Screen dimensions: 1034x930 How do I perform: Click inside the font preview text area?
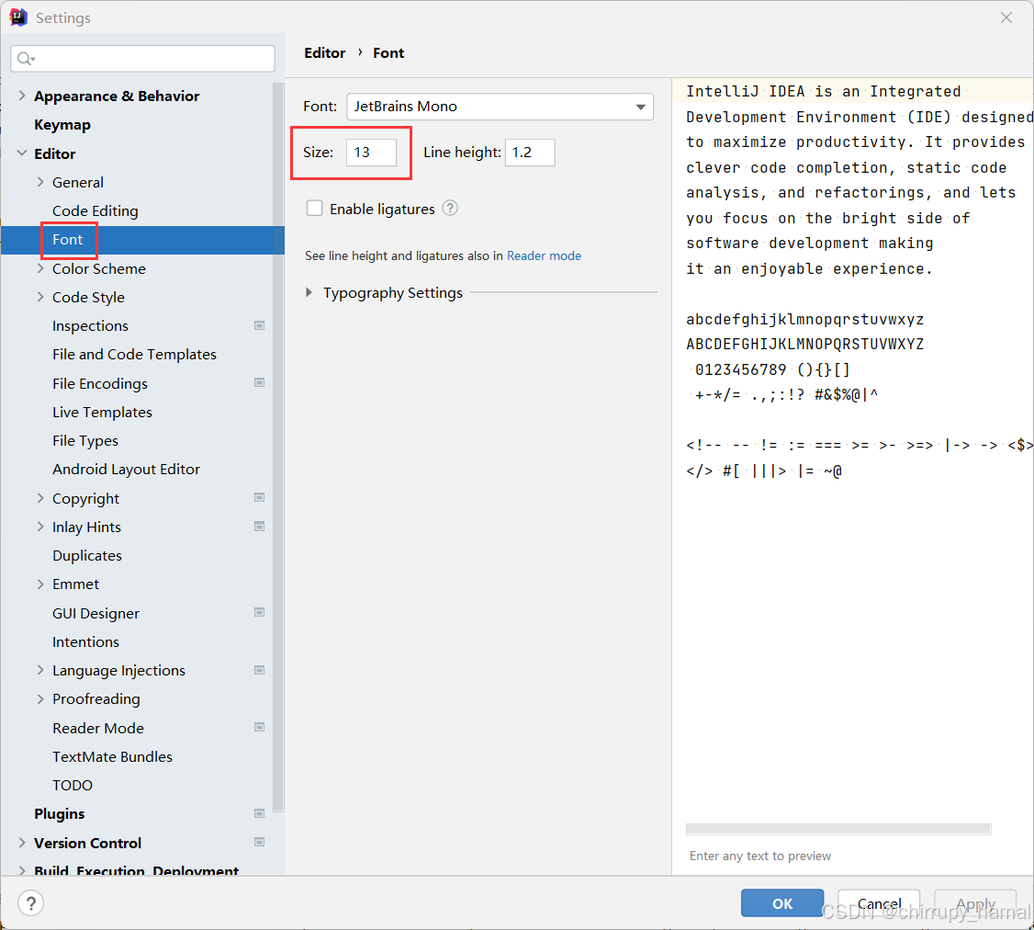[853, 448]
